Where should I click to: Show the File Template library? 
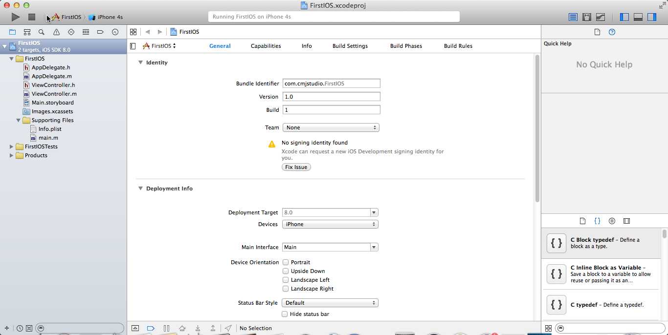(x=582, y=221)
